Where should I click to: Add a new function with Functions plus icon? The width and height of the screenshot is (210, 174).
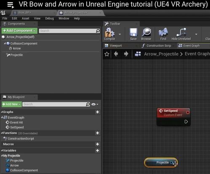click(98, 133)
